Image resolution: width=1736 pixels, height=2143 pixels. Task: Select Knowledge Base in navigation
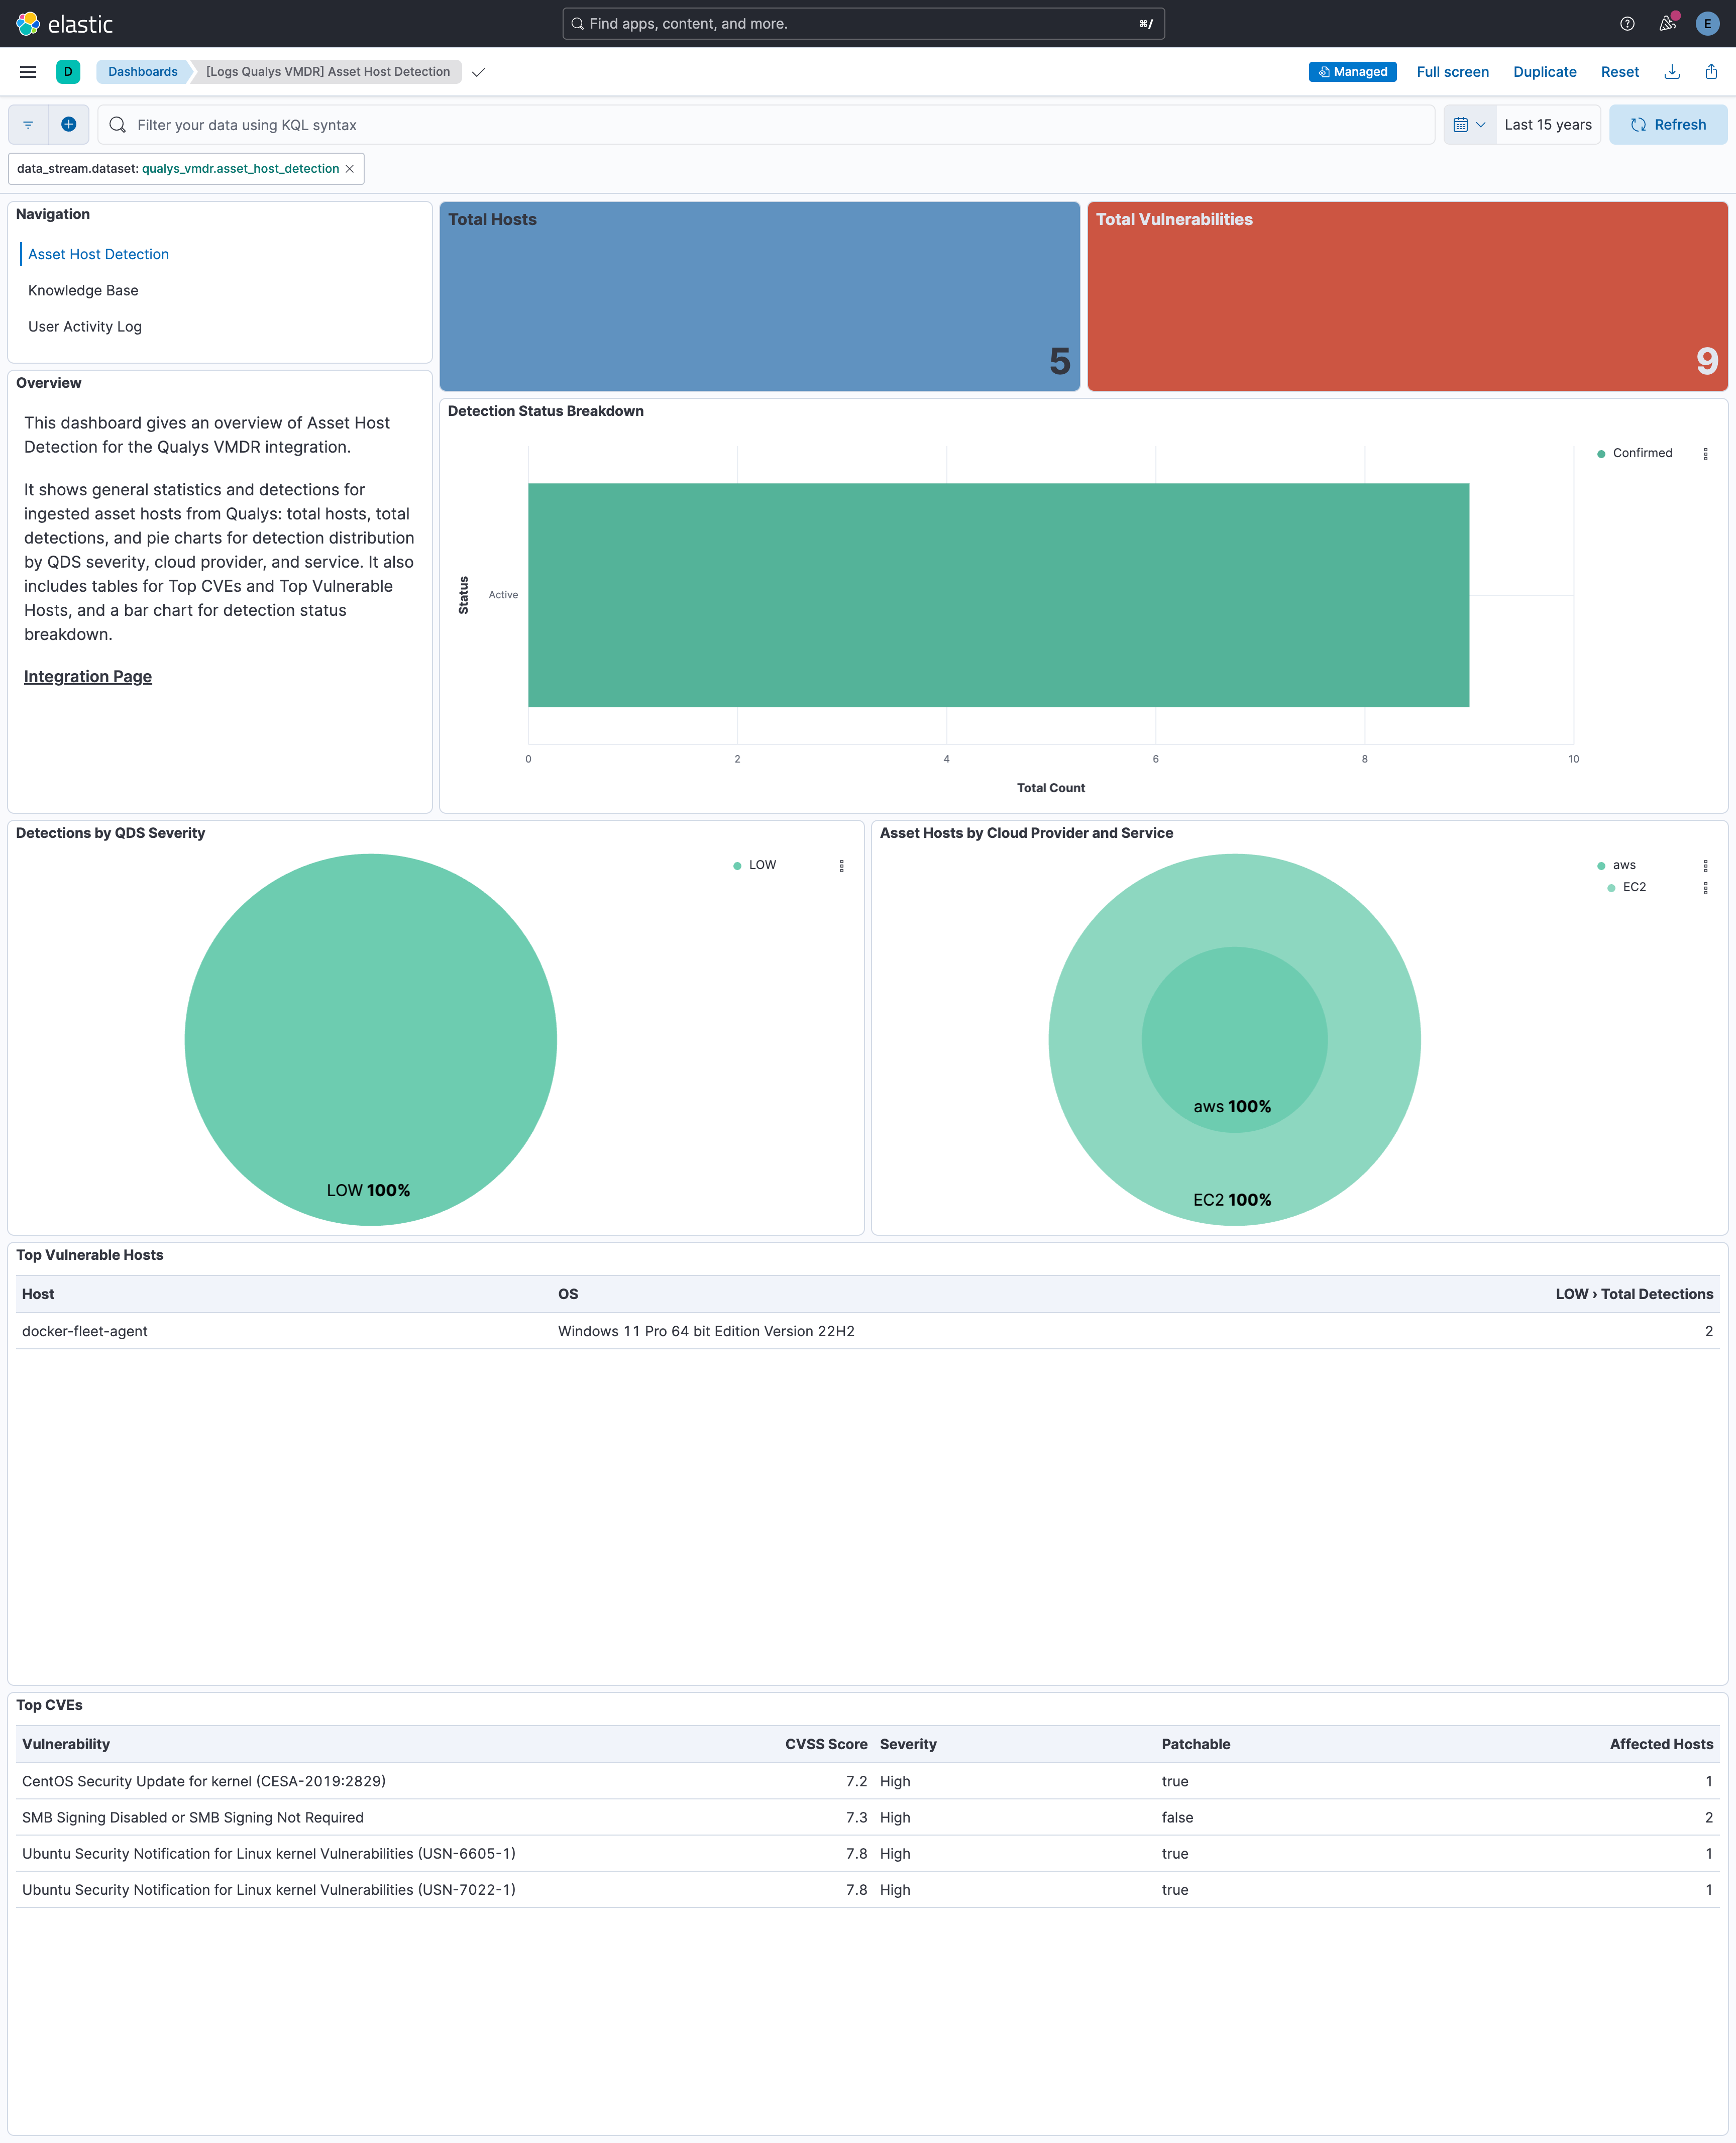click(x=83, y=290)
